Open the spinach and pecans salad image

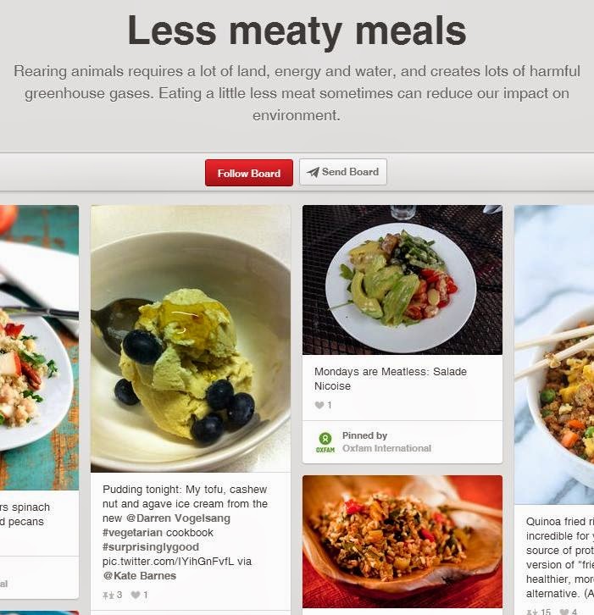pos(39,347)
